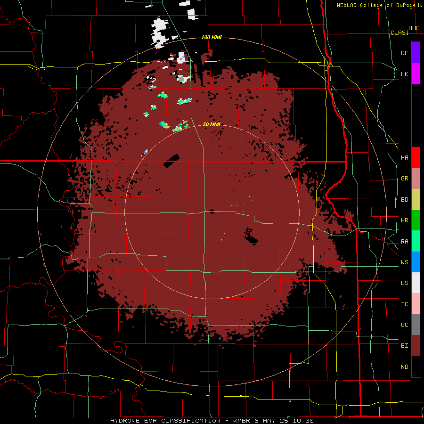Click the 'RA' legend label
The height and width of the screenshot is (424, 424).
click(x=404, y=242)
